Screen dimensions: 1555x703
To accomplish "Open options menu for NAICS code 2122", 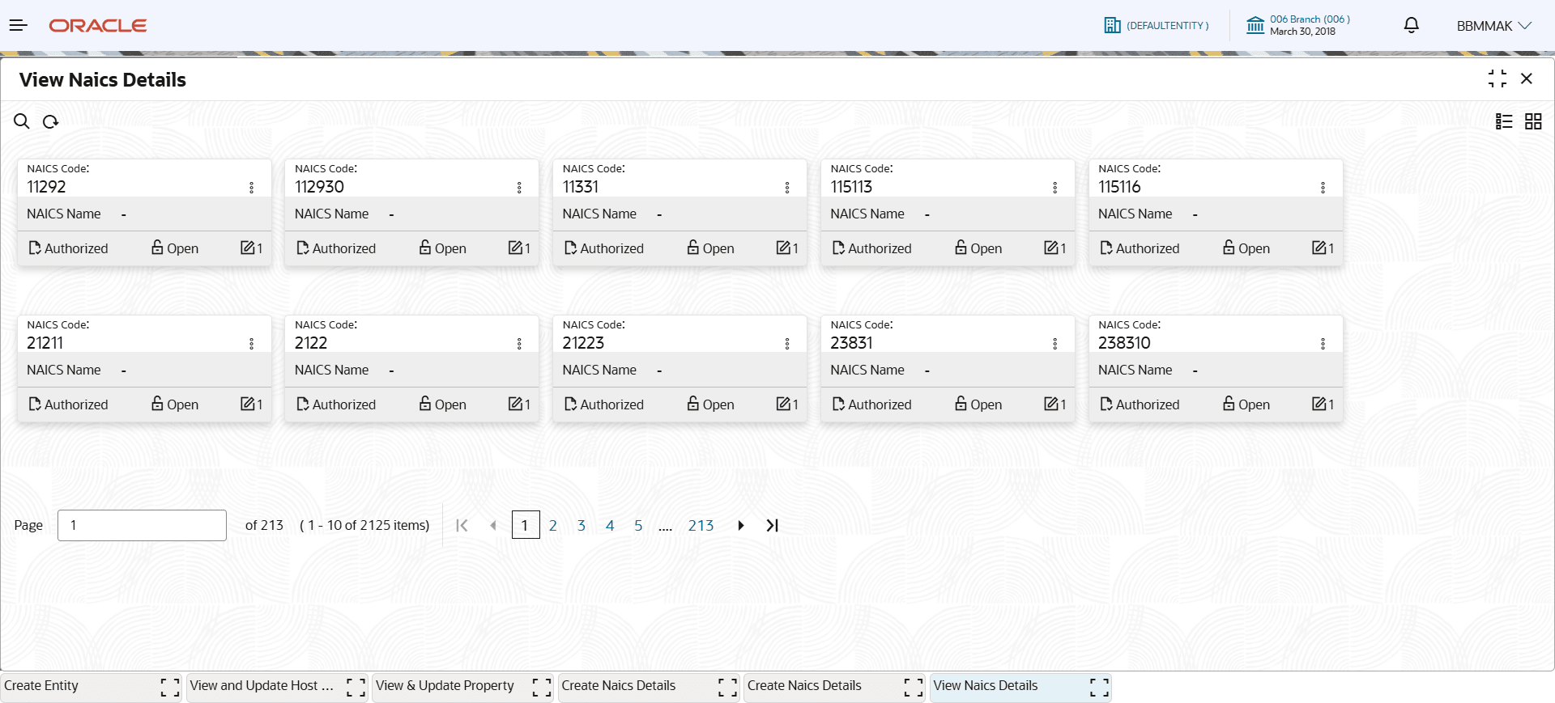I will point(520,344).
